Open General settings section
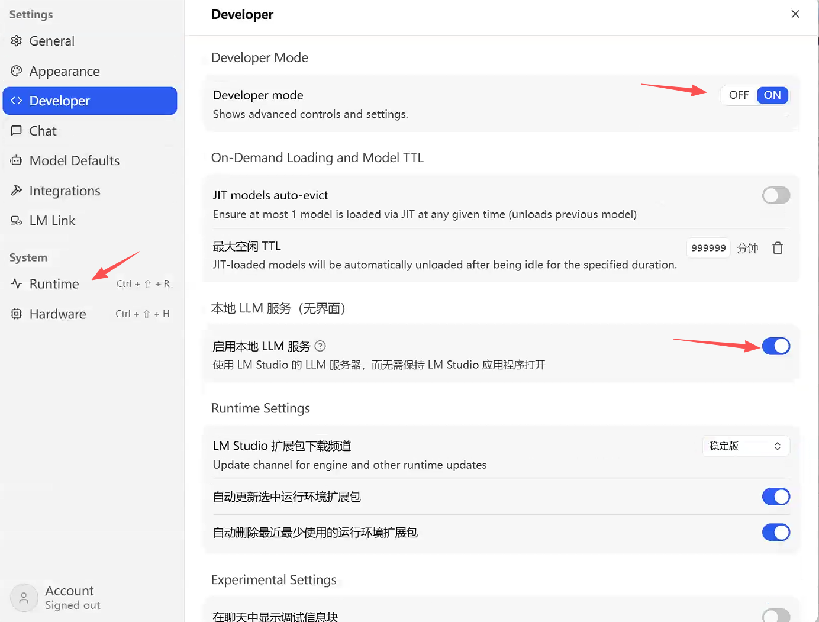 (90, 41)
